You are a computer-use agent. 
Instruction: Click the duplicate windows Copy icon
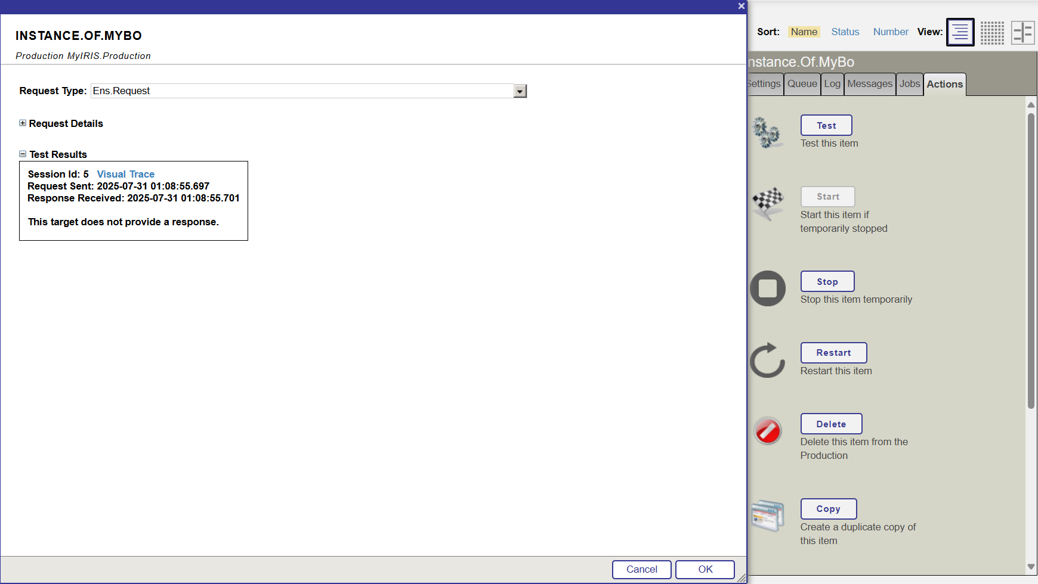(x=768, y=515)
